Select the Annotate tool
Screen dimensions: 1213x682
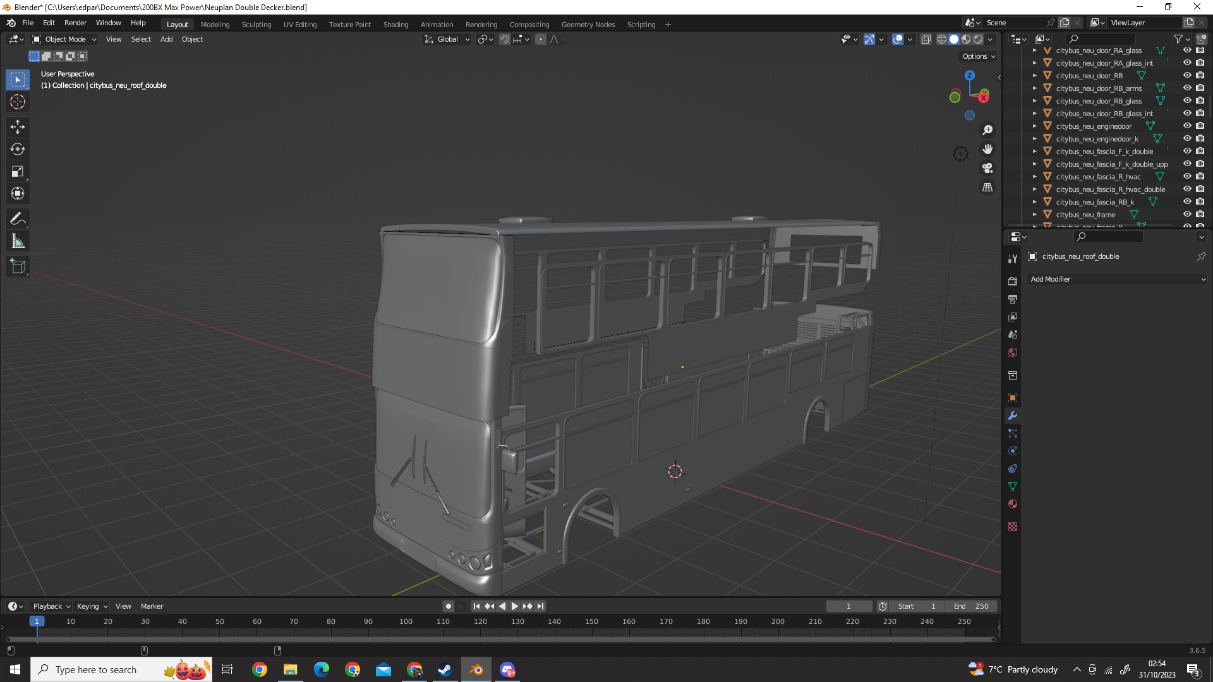tap(18, 219)
